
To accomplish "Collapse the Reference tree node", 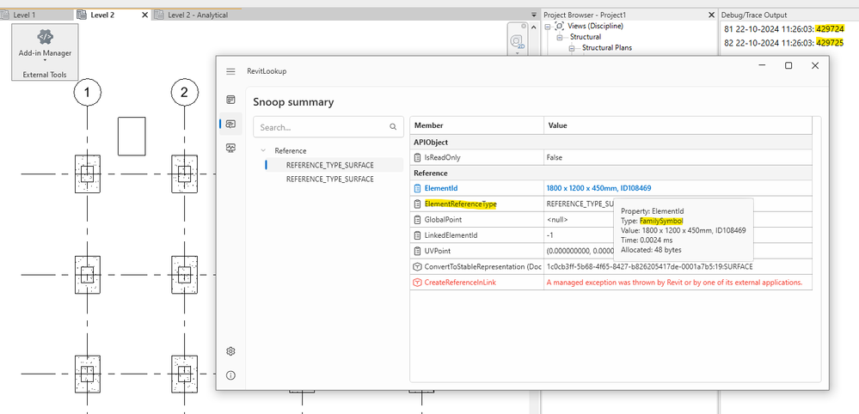I will pyautogui.click(x=264, y=150).
